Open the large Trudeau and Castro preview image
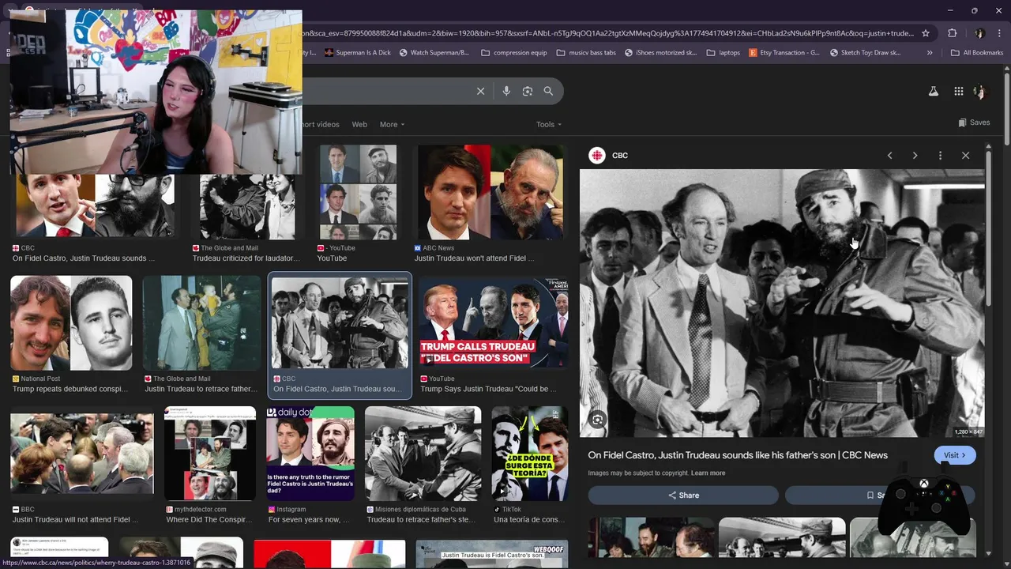The image size is (1011, 569). pos(782,303)
